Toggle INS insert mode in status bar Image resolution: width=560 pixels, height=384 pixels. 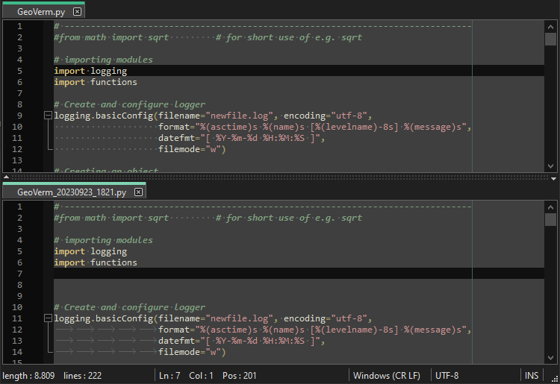(x=532, y=375)
